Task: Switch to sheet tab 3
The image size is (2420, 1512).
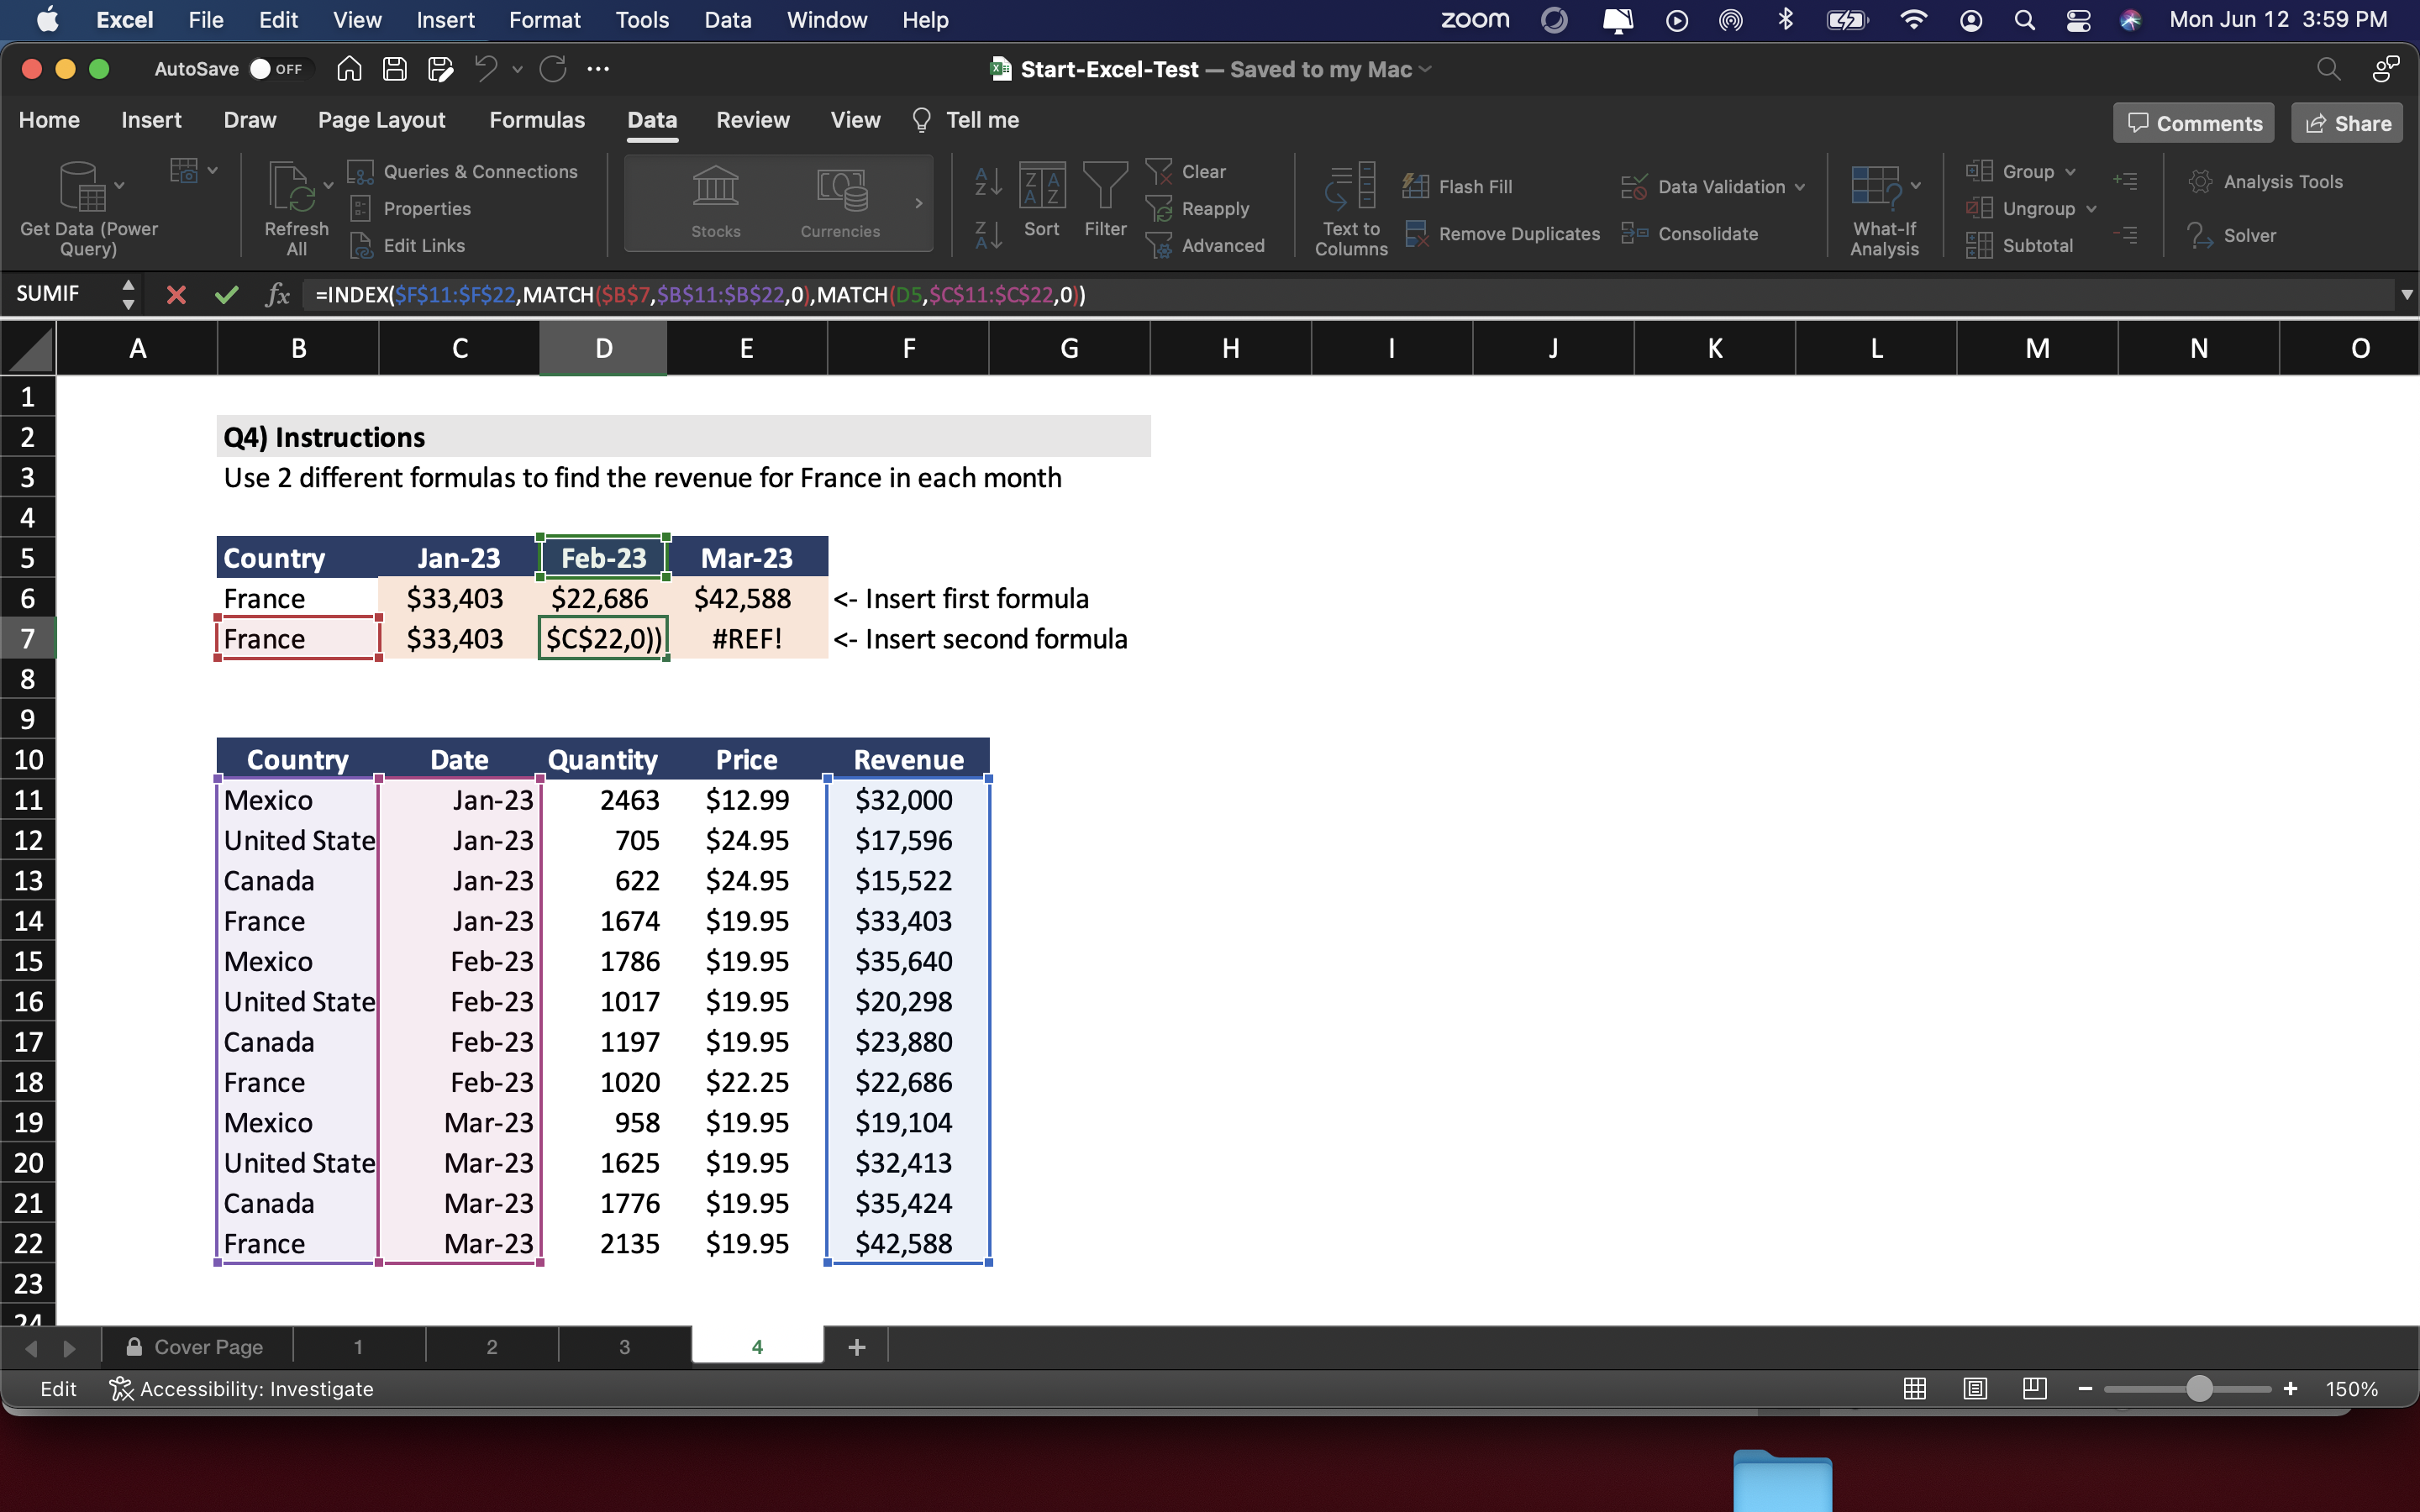Action: (x=624, y=1347)
